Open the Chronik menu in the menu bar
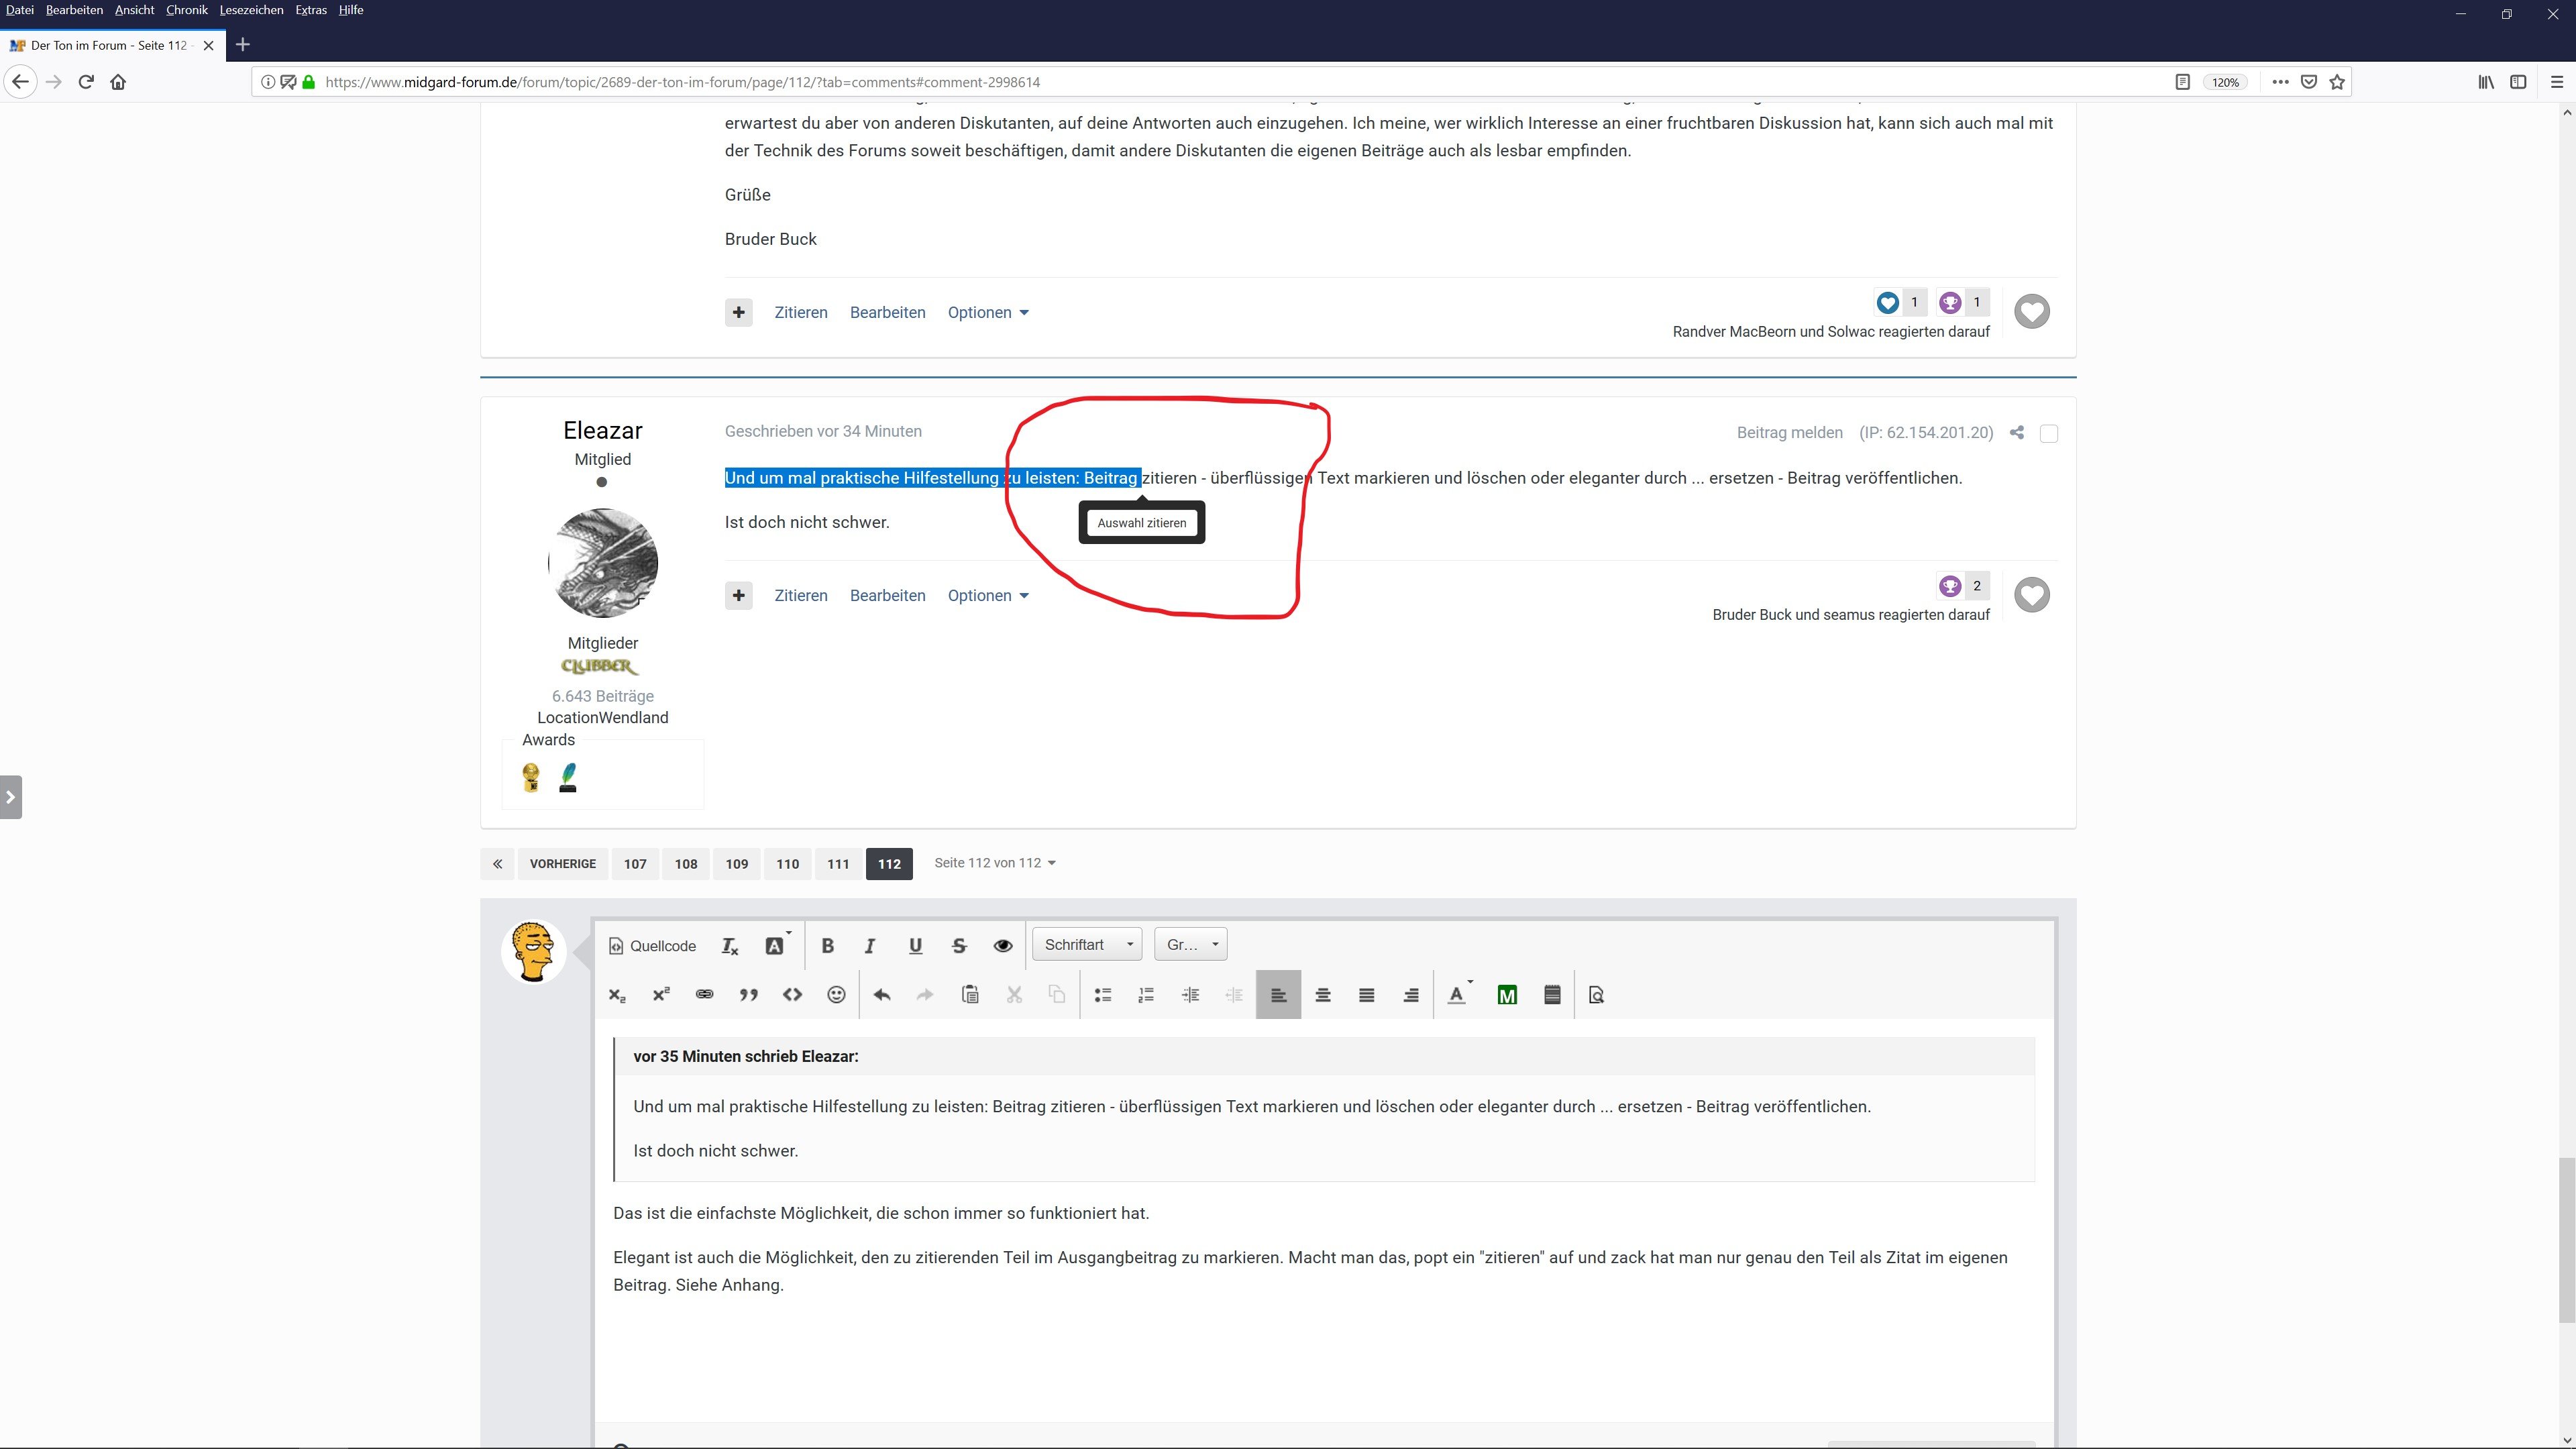Image resolution: width=2576 pixels, height=1449 pixels. pyautogui.click(x=186, y=10)
